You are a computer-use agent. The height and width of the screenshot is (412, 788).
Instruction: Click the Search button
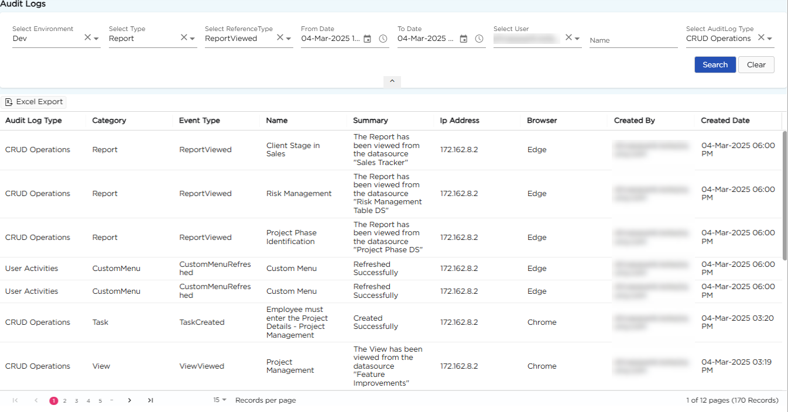tap(715, 65)
